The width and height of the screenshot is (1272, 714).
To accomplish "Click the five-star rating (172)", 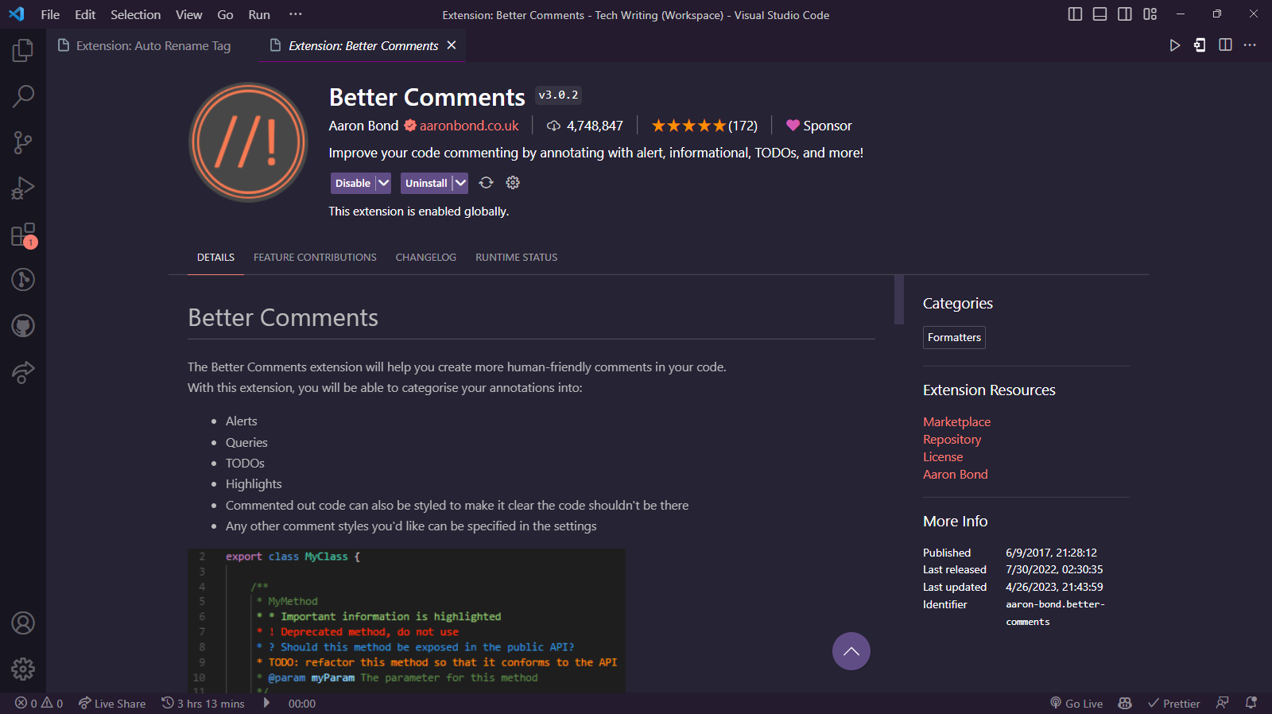I will 704,126.
